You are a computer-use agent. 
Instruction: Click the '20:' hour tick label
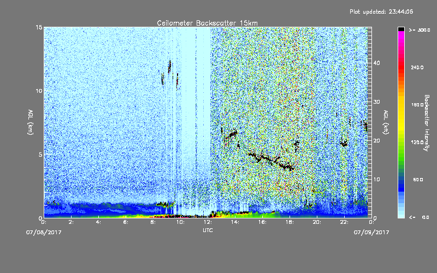[x=317, y=222]
